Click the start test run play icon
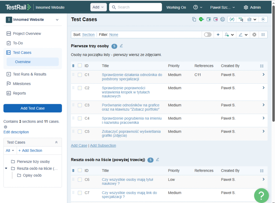Image resolution: width=275 pixels, height=203 pixels. click(263, 19)
